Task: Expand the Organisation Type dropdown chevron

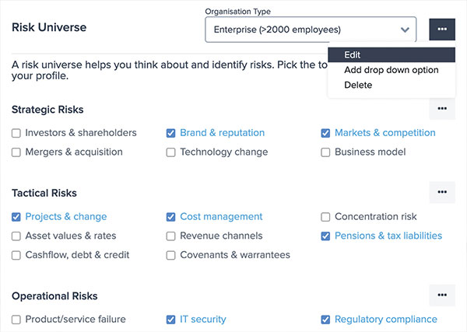Action: (x=405, y=30)
